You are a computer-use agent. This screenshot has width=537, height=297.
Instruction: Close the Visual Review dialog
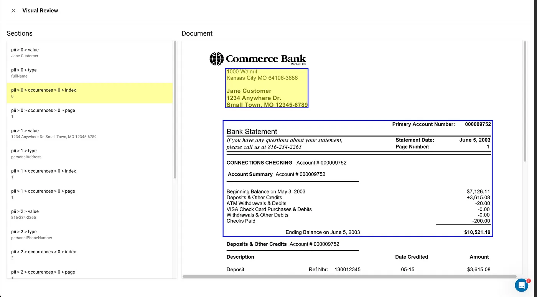point(13,11)
